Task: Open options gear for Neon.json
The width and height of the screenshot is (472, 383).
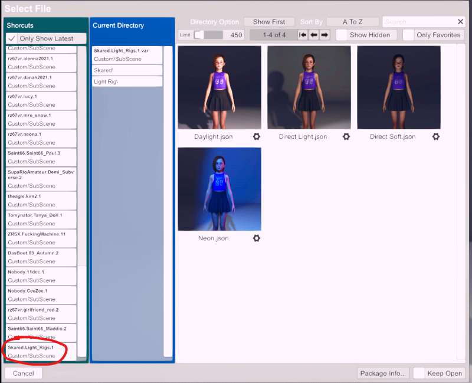Action: pyautogui.click(x=257, y=238)
